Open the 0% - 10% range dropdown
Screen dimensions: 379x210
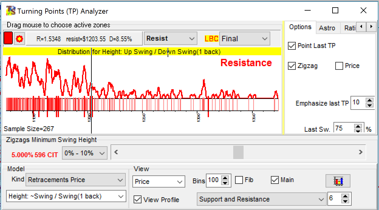pos(84,153)
